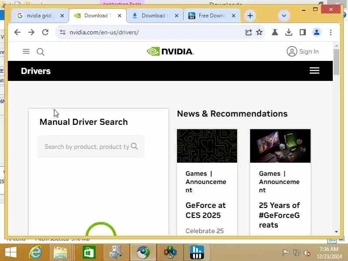
Task: Go forward to the next page
Action: (31, 32)
